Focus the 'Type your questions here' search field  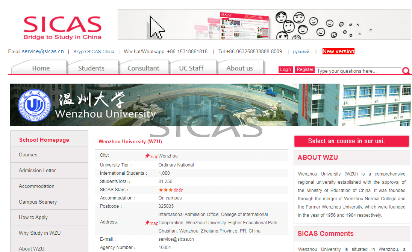[358, 71]
